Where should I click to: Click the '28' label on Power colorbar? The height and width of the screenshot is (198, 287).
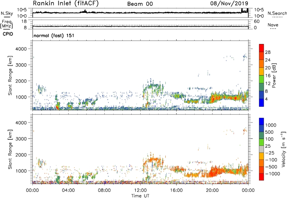tap(268, 52)
